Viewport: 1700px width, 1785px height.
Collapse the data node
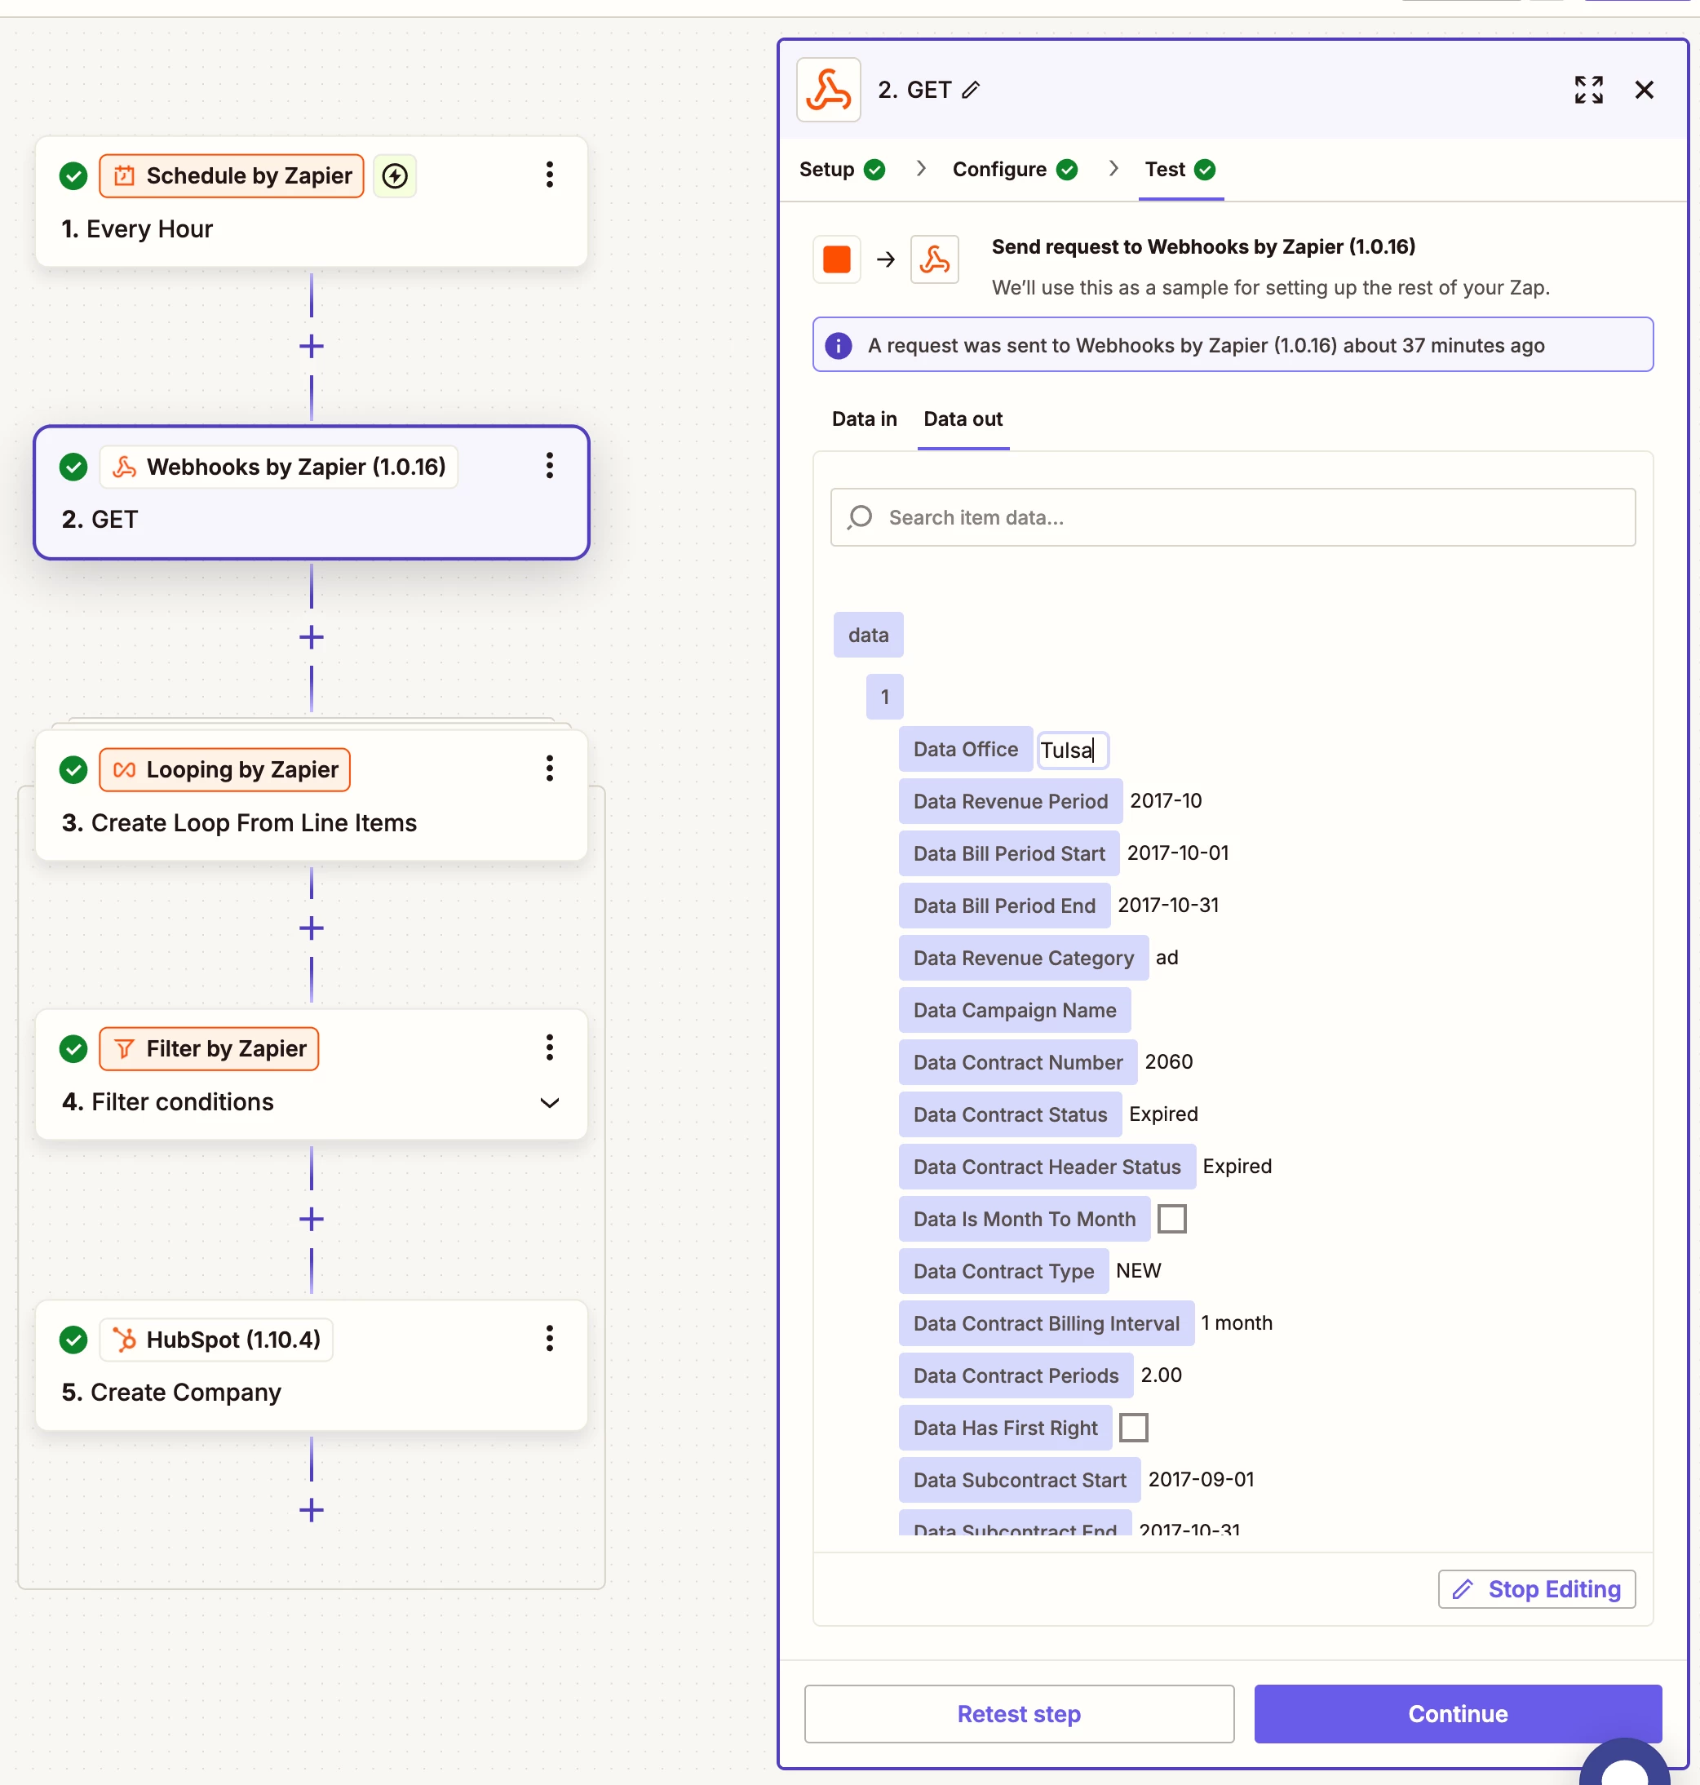click(x=868, y=634)
